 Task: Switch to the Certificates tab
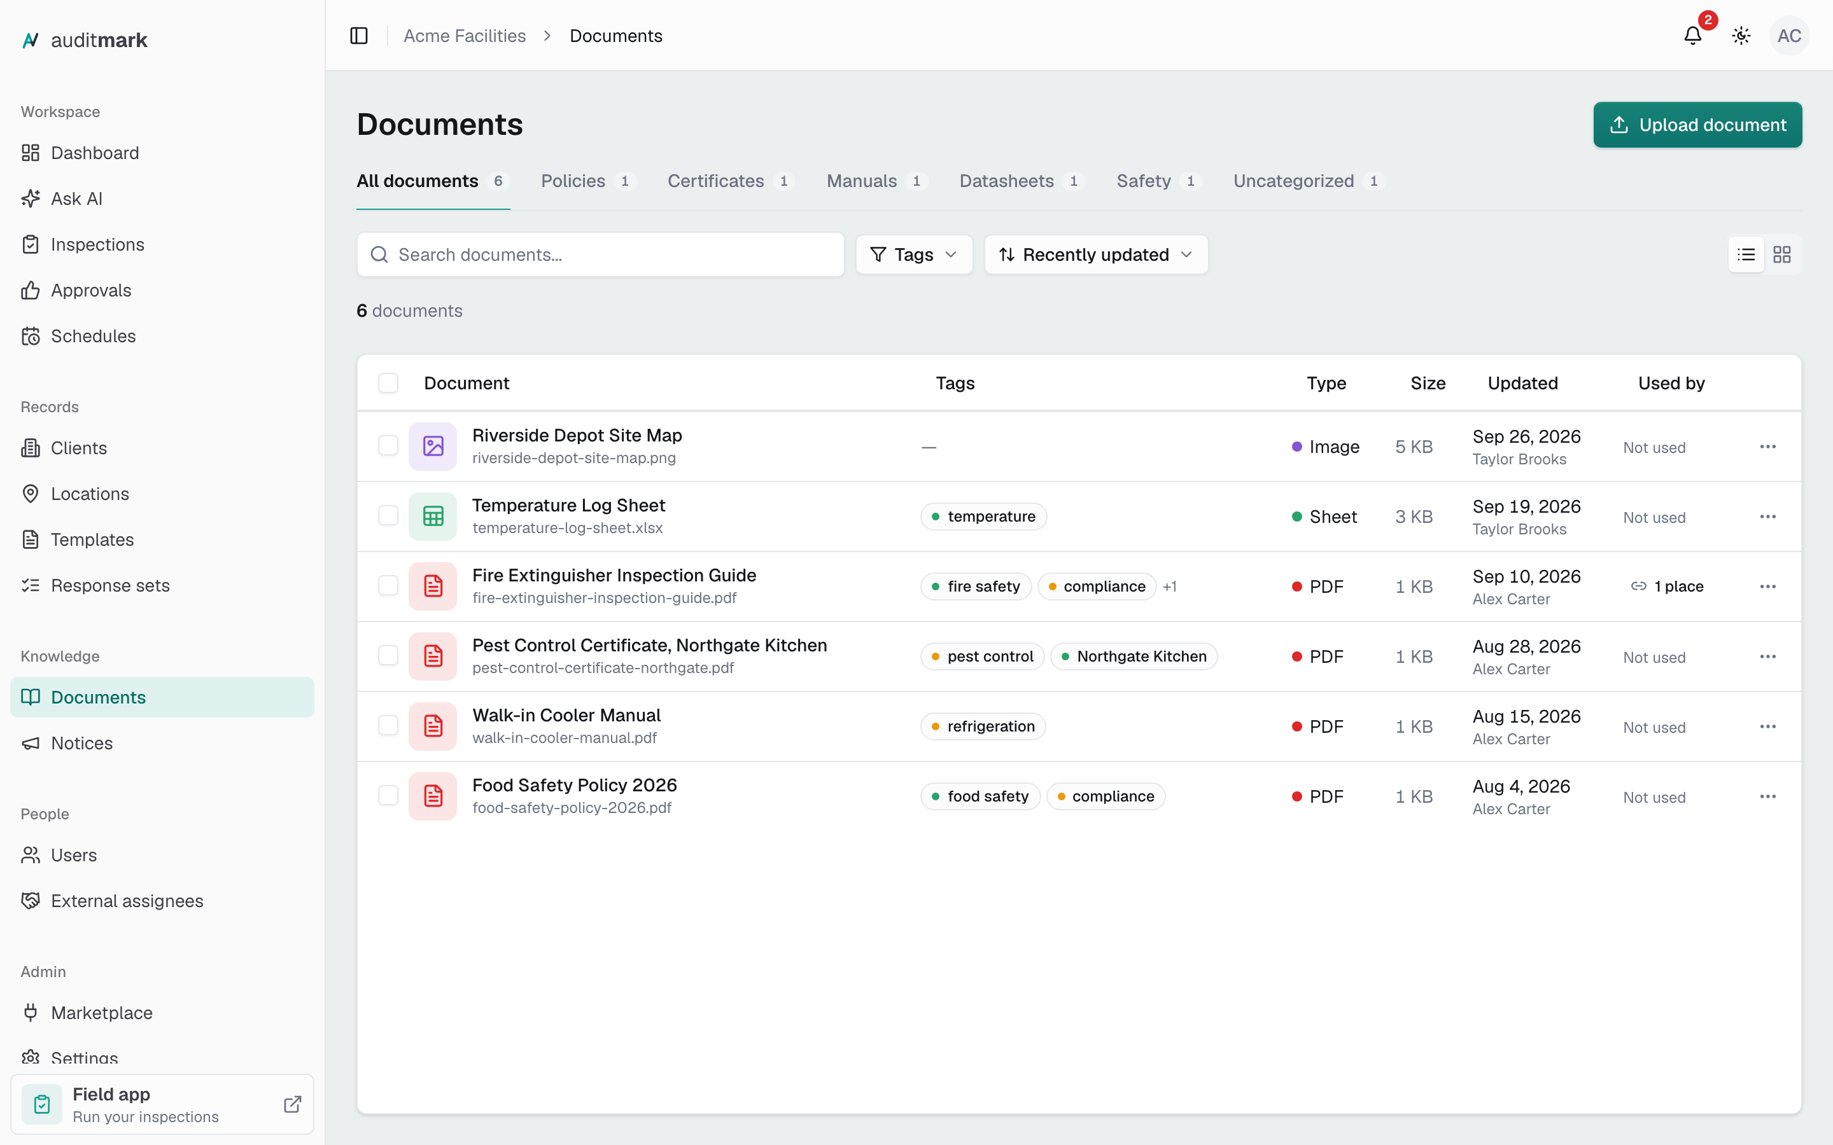pos(731,181)
